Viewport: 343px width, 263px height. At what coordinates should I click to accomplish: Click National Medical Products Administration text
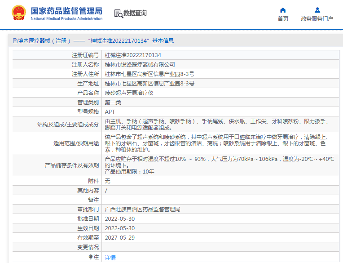tap(66, 18)
